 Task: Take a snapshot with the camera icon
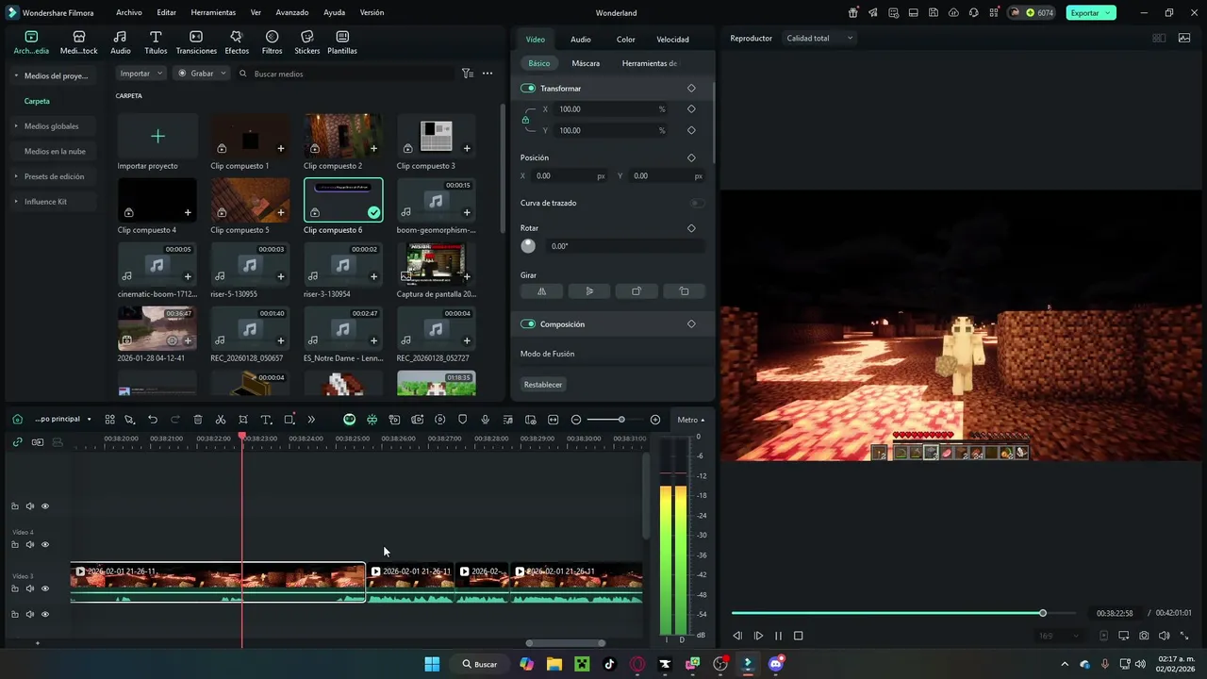tap(1144, 636)
